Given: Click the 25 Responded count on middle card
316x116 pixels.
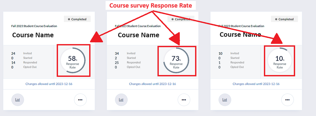Looking at the screenshot, I should 117,62.
